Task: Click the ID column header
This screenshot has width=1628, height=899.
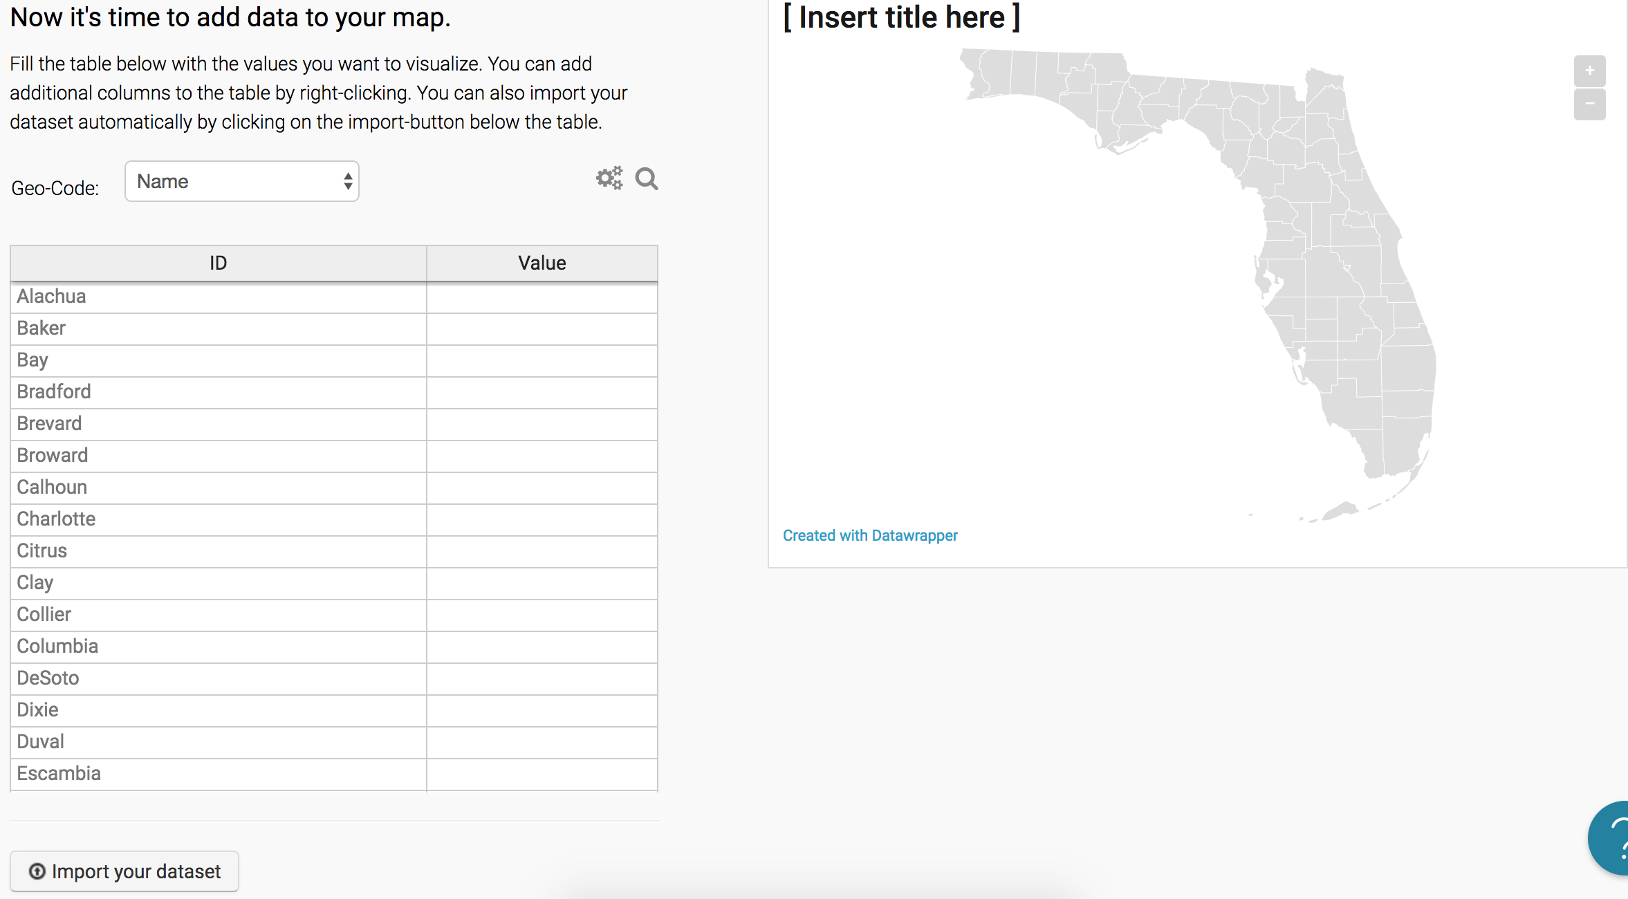Action: pyautogui.click(x=218, y=263)
